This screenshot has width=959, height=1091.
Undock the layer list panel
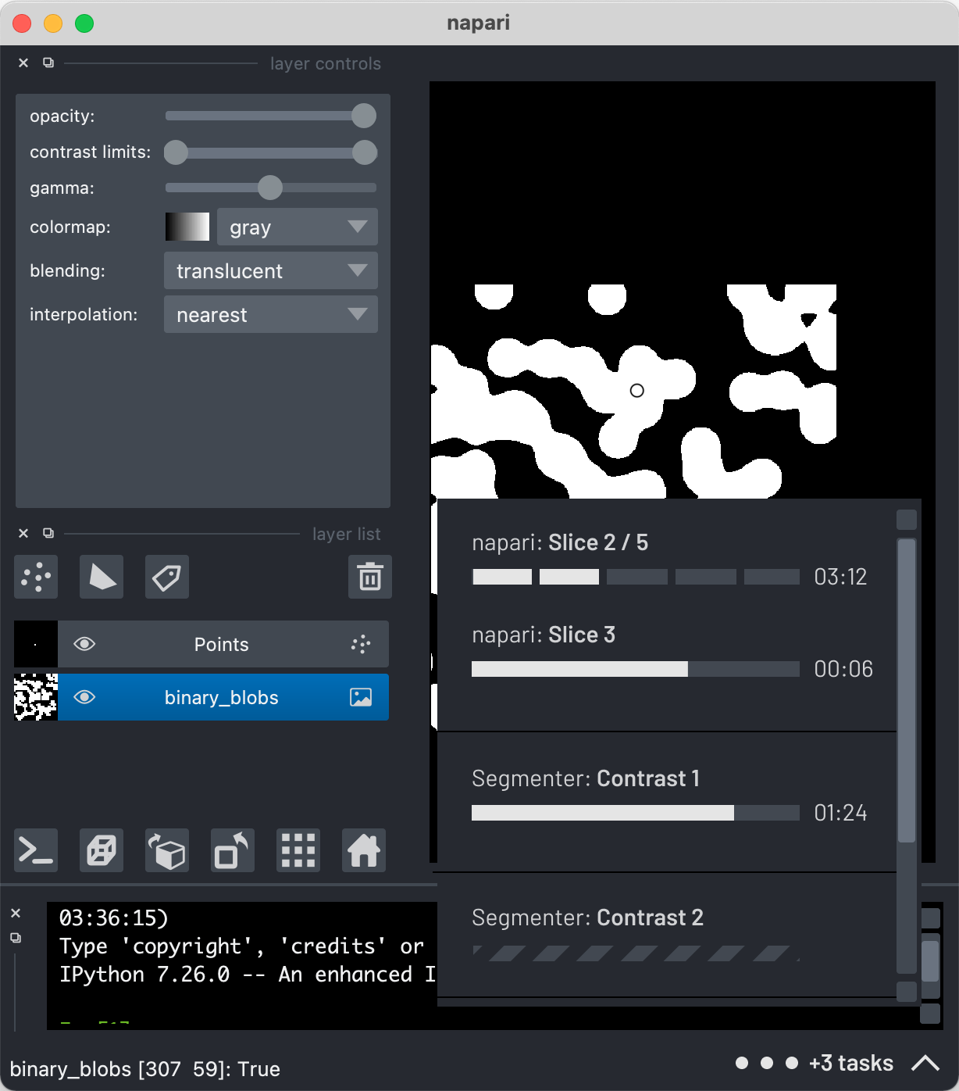click(48, 534)
